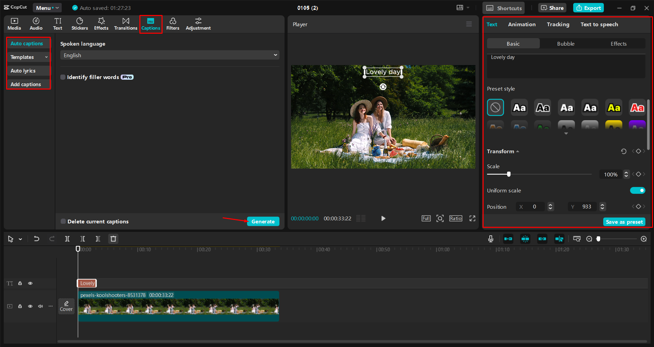Open the Transitions panel
654x347 pixels.
click(x=125, y=24)
